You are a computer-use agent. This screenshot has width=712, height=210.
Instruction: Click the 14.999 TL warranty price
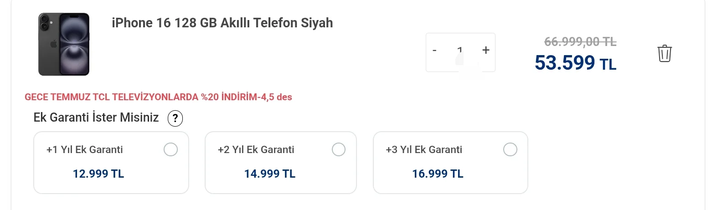click(x=270, y=174)
